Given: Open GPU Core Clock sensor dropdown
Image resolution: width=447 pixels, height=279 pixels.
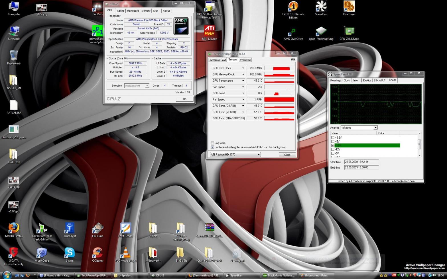Looking at the screenshot, I should coord(243,68).
